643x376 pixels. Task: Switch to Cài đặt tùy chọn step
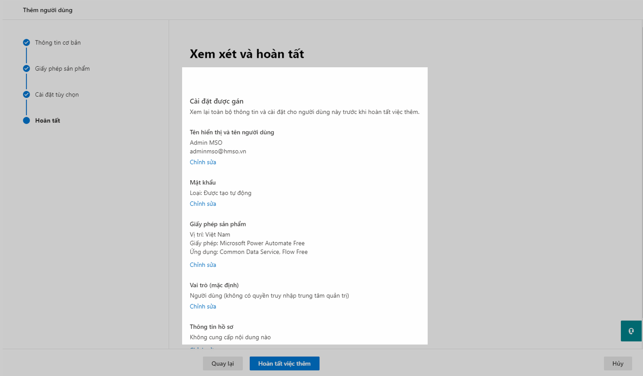coord(57,94)
